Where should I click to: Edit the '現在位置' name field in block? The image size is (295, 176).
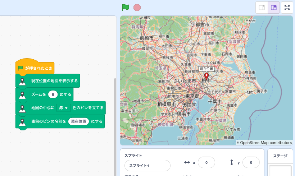pyautogui.click(x=78, y=121)
